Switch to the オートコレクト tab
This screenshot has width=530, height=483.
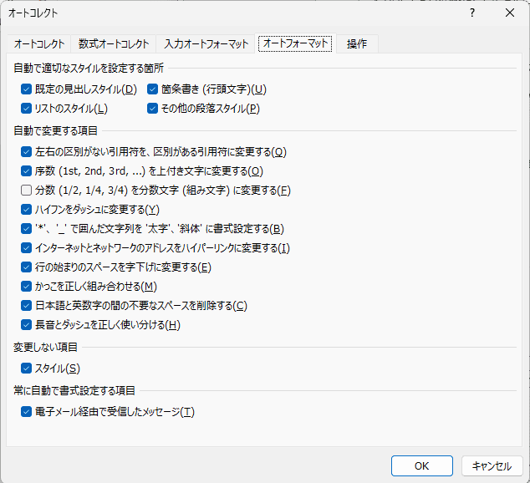(38, 44)
